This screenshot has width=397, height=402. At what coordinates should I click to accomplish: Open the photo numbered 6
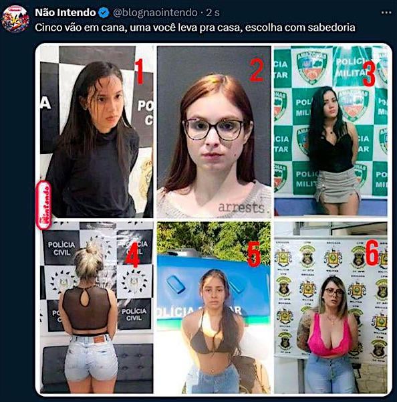(331, 308)
